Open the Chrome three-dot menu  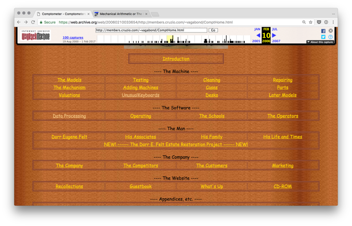pyautogui.click(x=333, y=22)
